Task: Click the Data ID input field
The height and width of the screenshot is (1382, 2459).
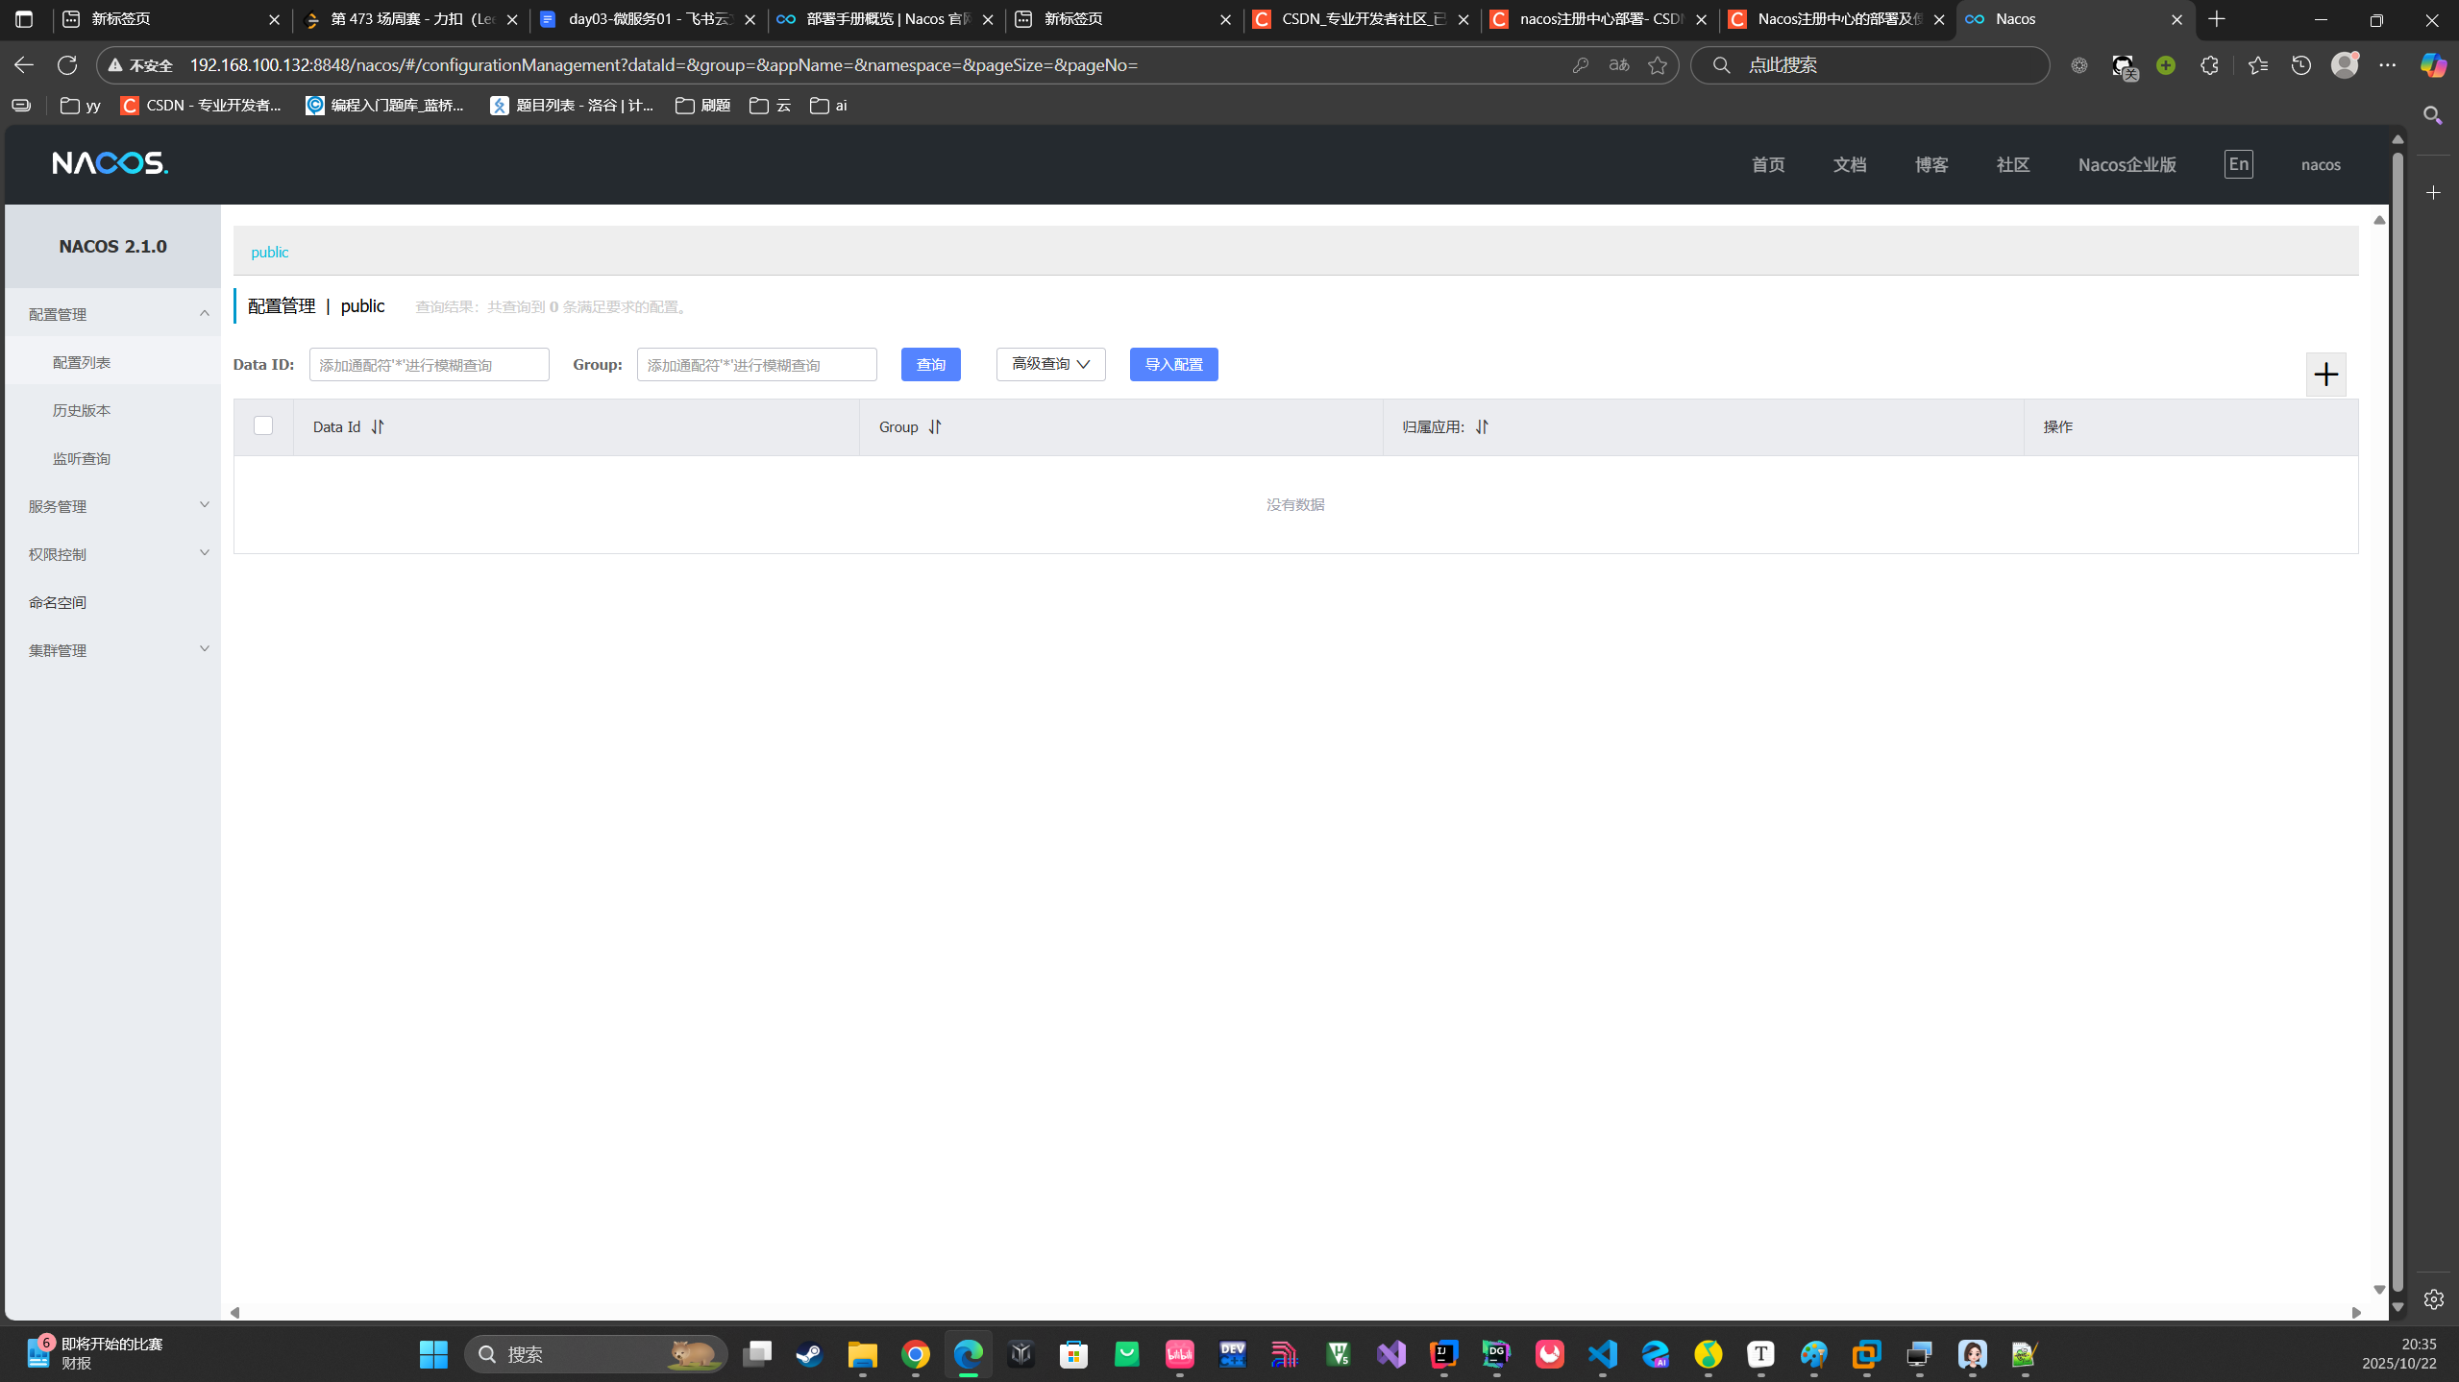Action: pyautogui.click(x=429, y=364)
